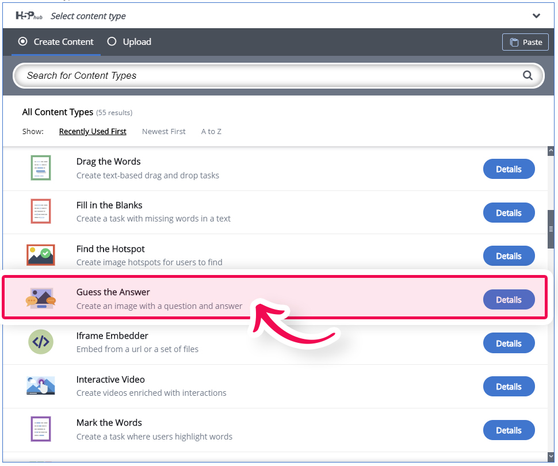Open Details for Fill in the Blanks

click(x=509, y=213)
